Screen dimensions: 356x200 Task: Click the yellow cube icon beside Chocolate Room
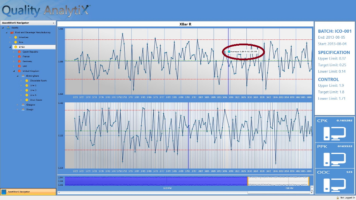(x=27, y=80)
